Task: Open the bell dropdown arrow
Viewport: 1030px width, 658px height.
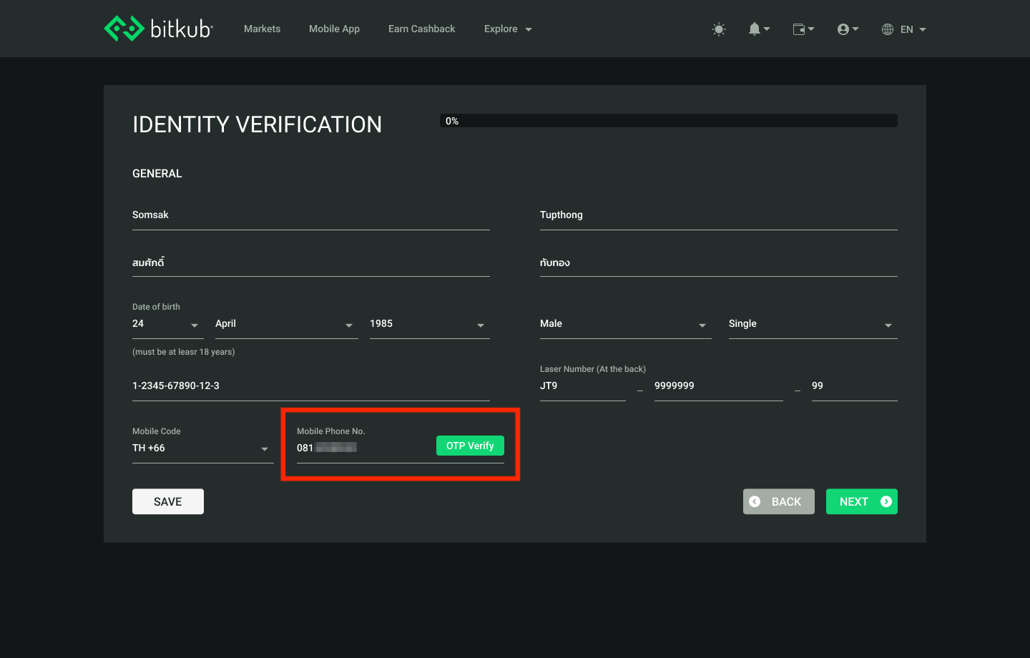Action: tap(765, 29)
